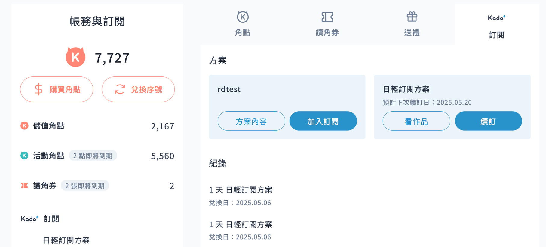Viewport: 546px width, 247px height.
Task: Select 日輕訂閱方案 in the left sidebar
Action: pyautogui.click(x=66, y=240)
